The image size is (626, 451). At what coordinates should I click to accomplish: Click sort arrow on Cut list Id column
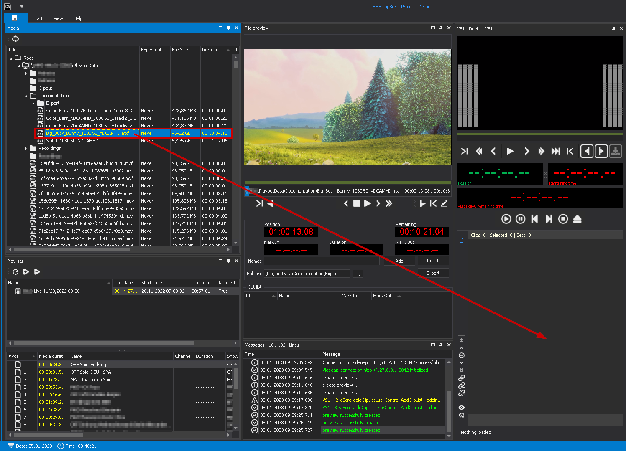274,296
